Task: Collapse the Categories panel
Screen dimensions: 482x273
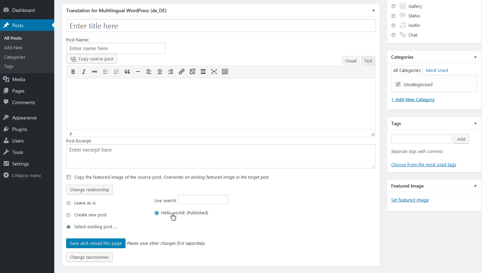Action: (475, 57)
